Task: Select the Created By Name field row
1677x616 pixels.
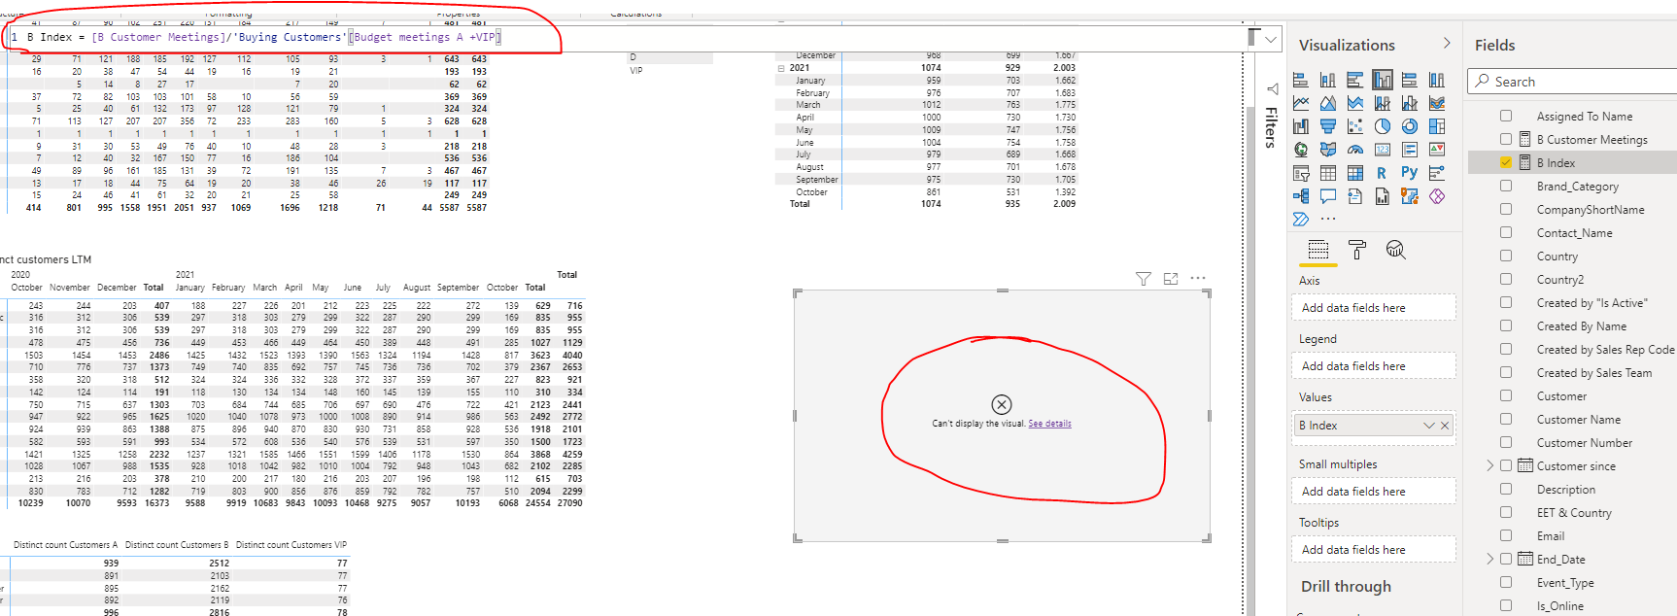Action: [1581, 326]
